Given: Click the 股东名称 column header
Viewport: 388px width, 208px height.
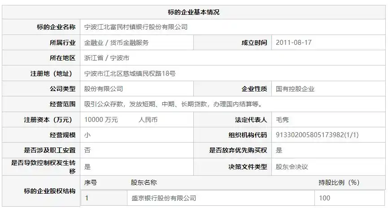Looking at the screenshot, I should [144, 183].
